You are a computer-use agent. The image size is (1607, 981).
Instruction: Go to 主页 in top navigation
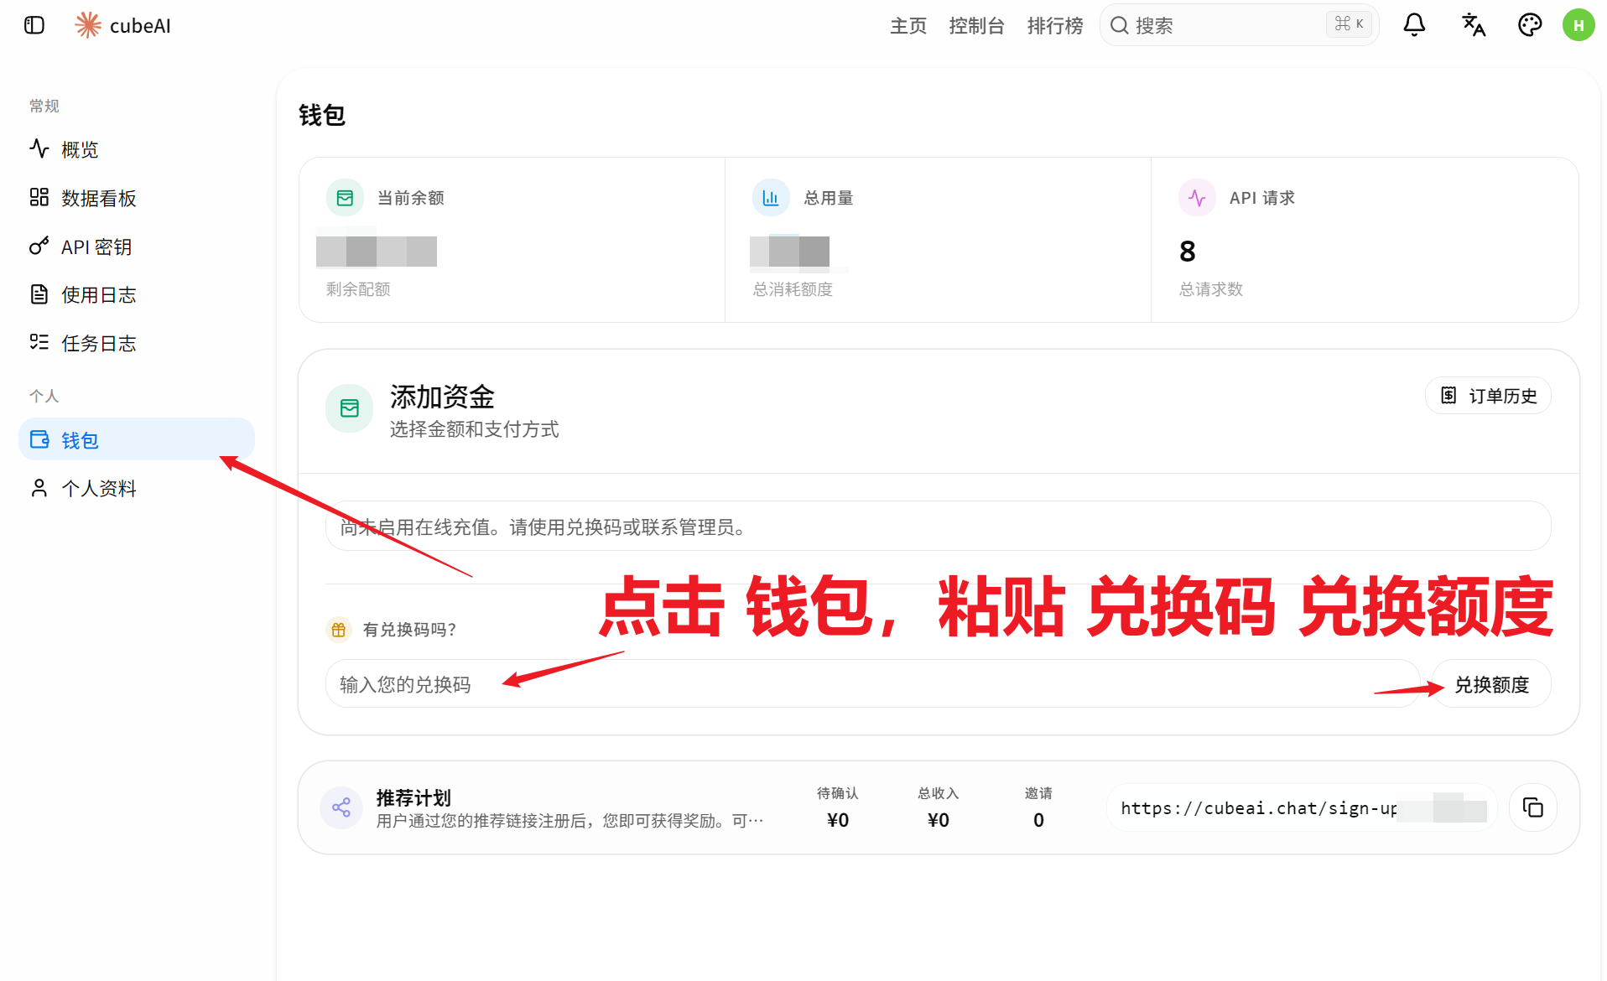pos(908,26)
